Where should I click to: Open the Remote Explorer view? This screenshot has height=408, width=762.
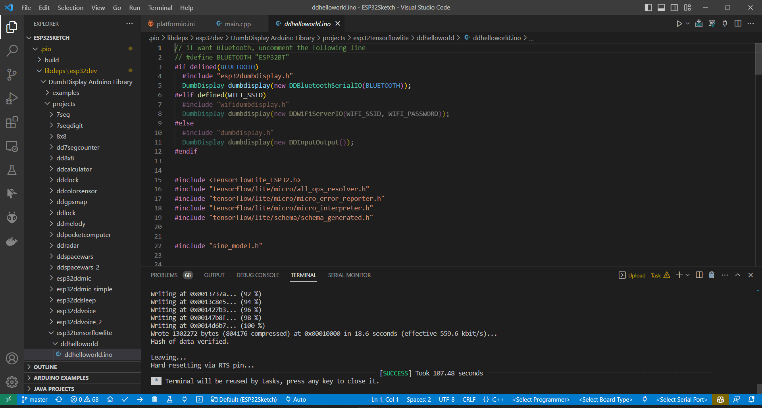pos(12,146)
